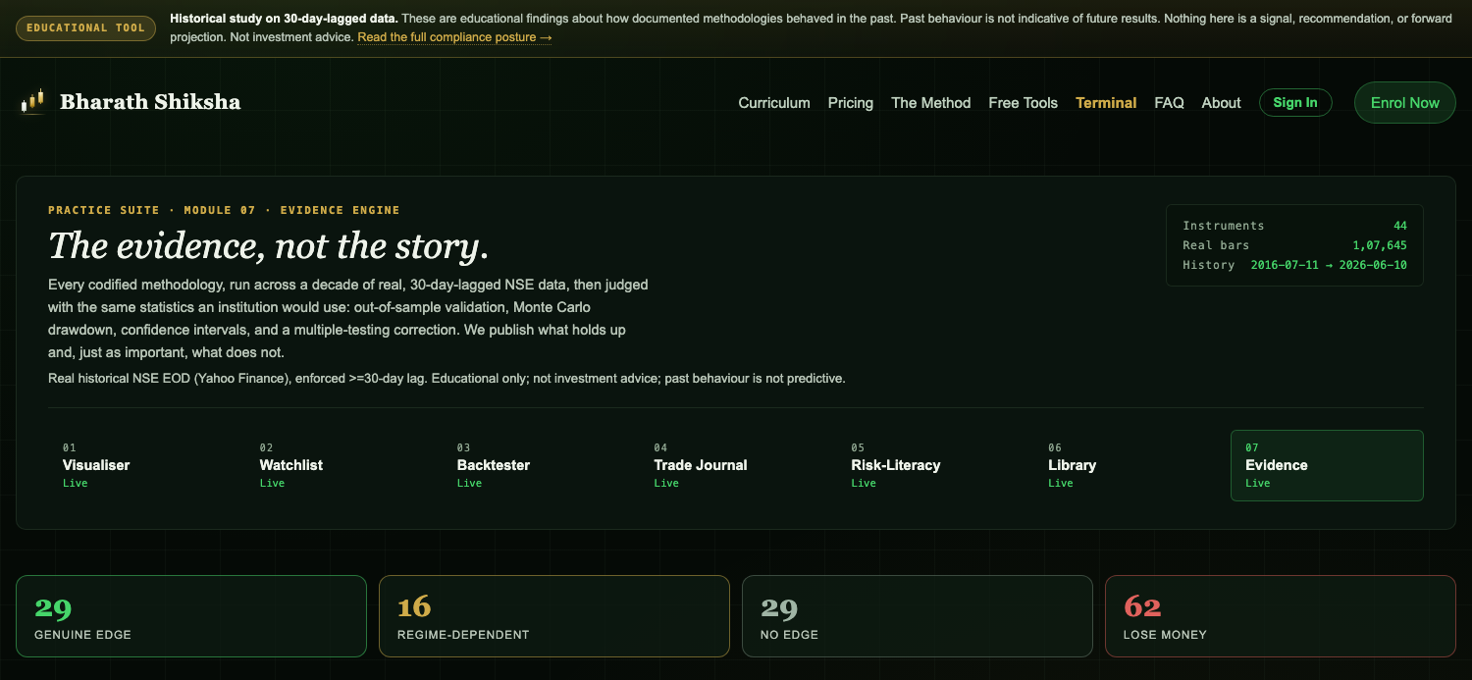Click the 62 Lose Money card
1472x680 pixels.
[1281, 616]
